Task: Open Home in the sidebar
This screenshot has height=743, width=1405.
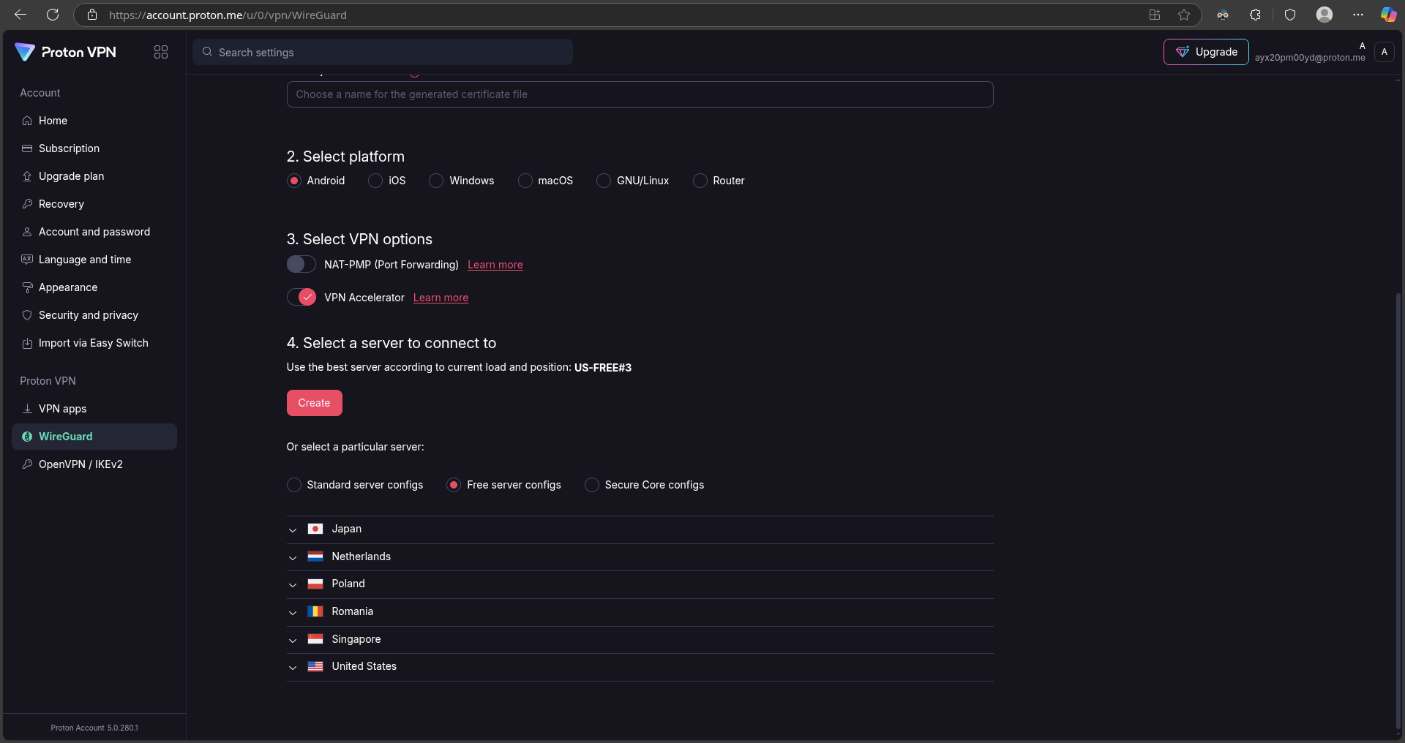Action: point(94,121)
